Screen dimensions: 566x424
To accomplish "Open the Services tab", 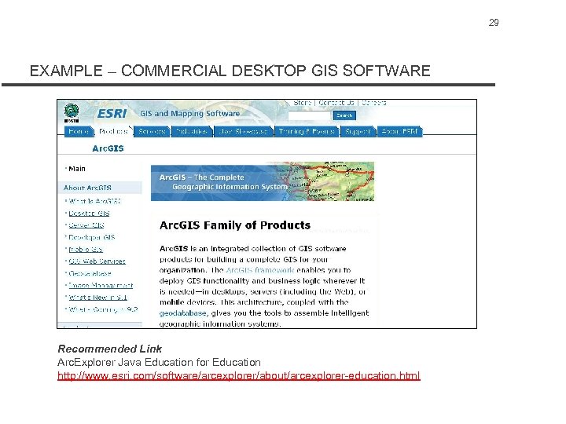I will [152, 131].
